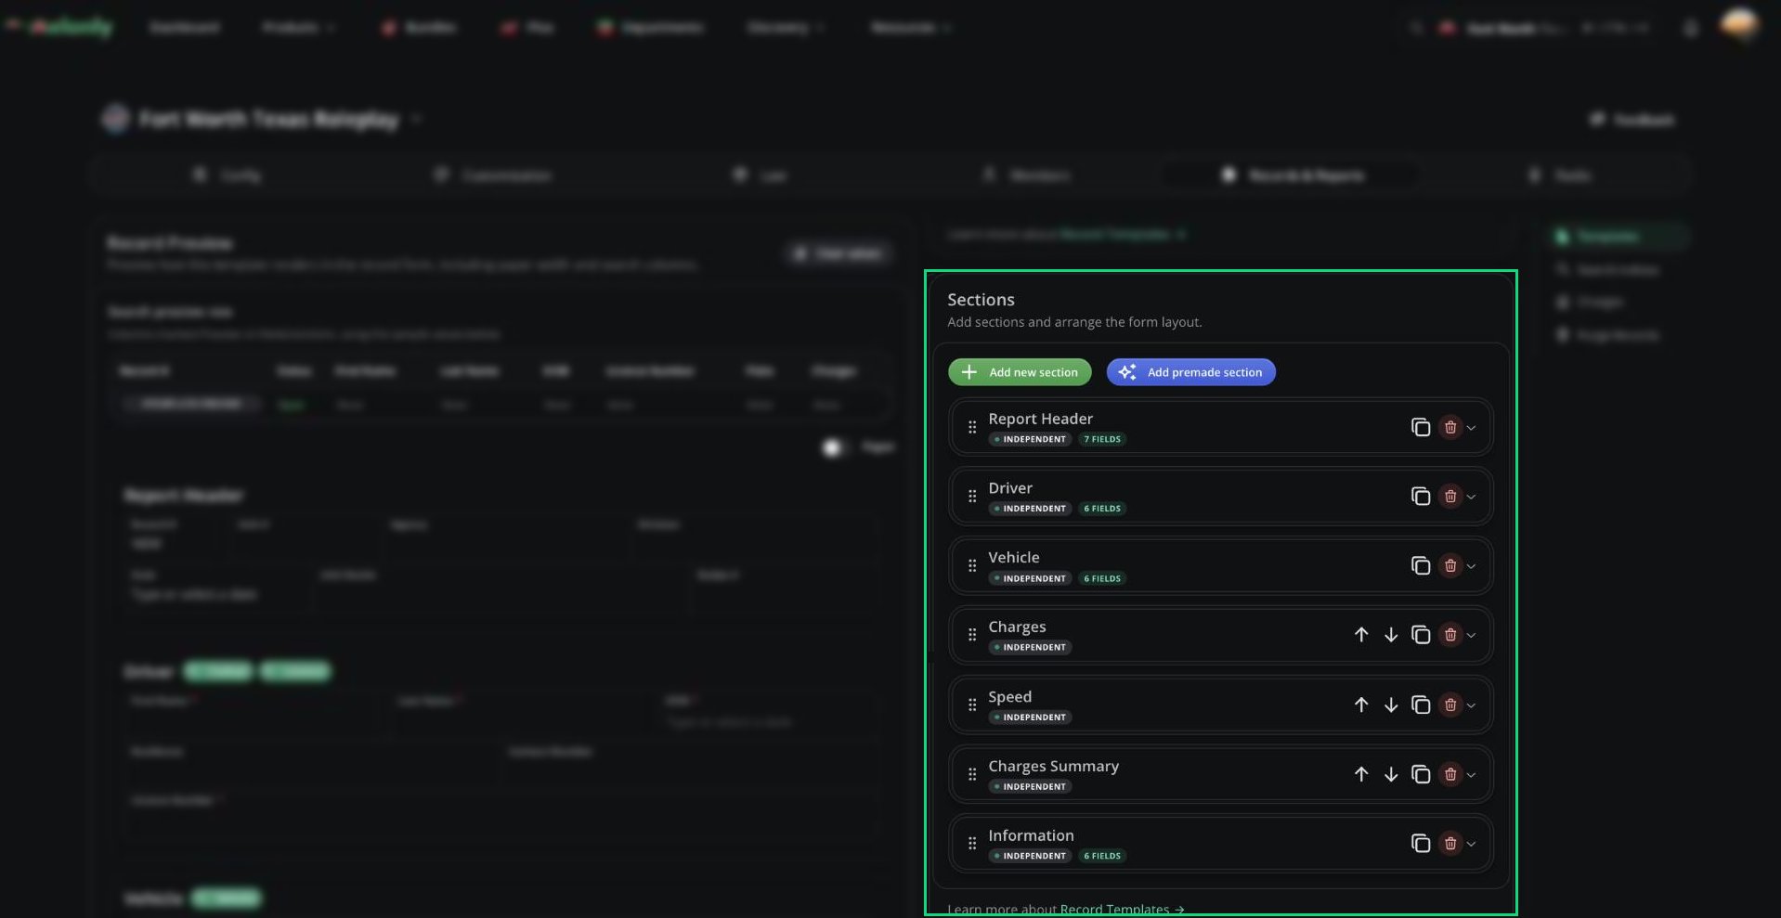1781x918 pixels.
Task: Click the Information row drag handle
Action: click(971, 843)
